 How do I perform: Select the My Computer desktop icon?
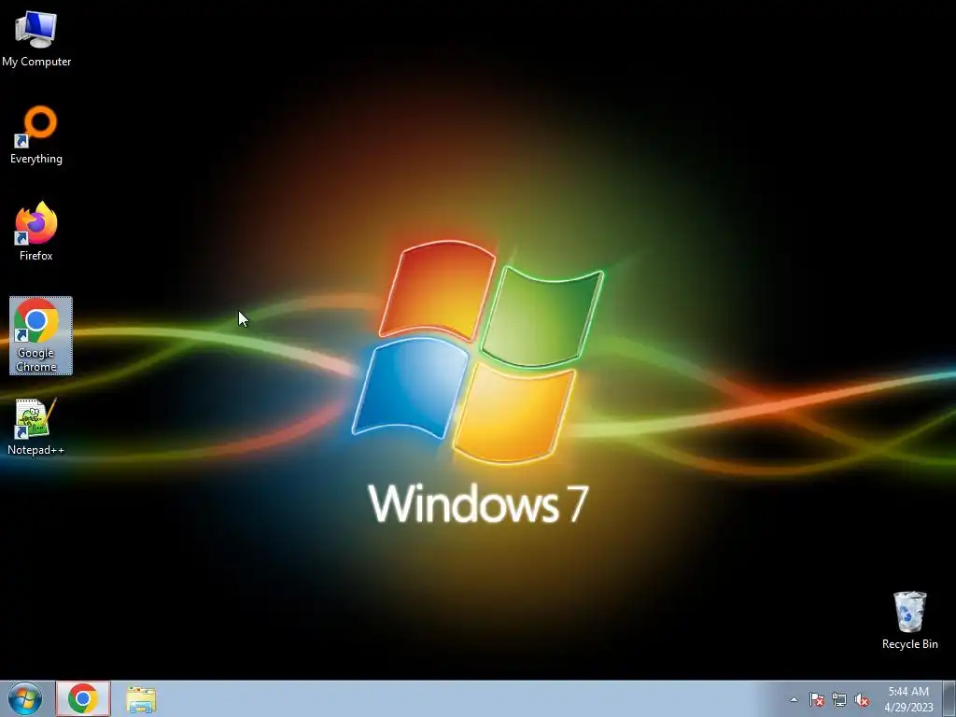36,38
